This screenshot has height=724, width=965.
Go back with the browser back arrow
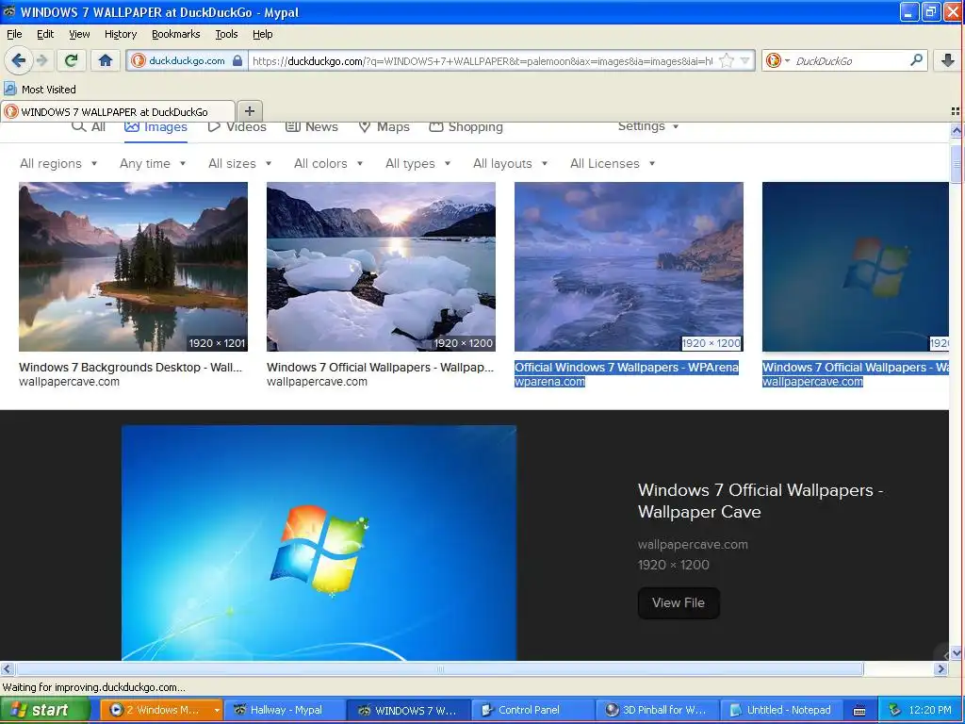(18, 60)
